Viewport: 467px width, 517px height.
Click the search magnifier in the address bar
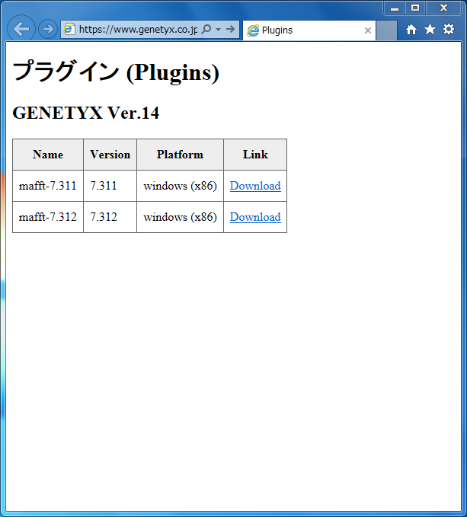(206, 29)
